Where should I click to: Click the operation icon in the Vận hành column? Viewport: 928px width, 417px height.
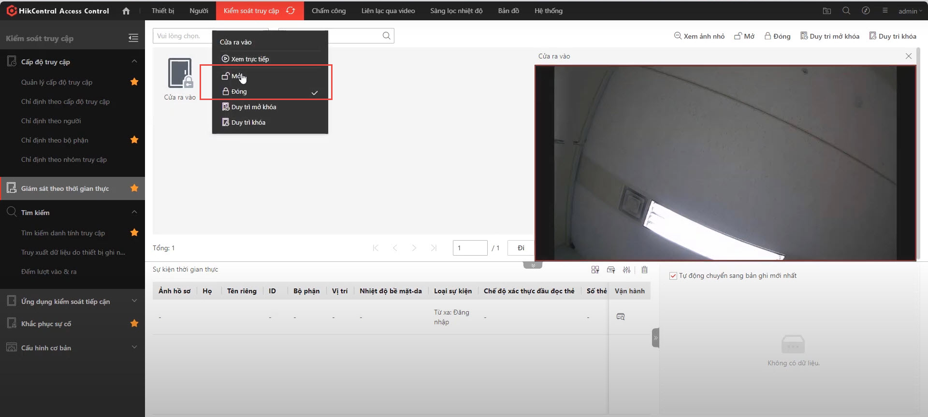[621, 317]
